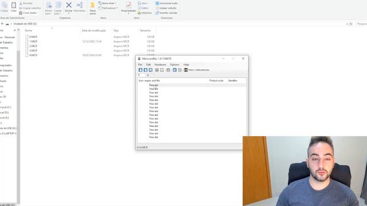Click Limpar seleção
This screenshot has width=367, height=206.
(x=166, y=8)
